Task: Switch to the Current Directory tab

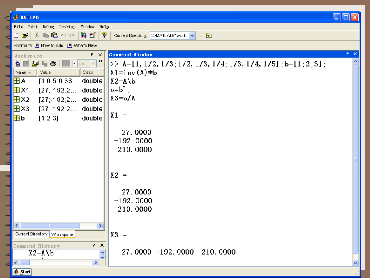Action: (x=31, y=234)
